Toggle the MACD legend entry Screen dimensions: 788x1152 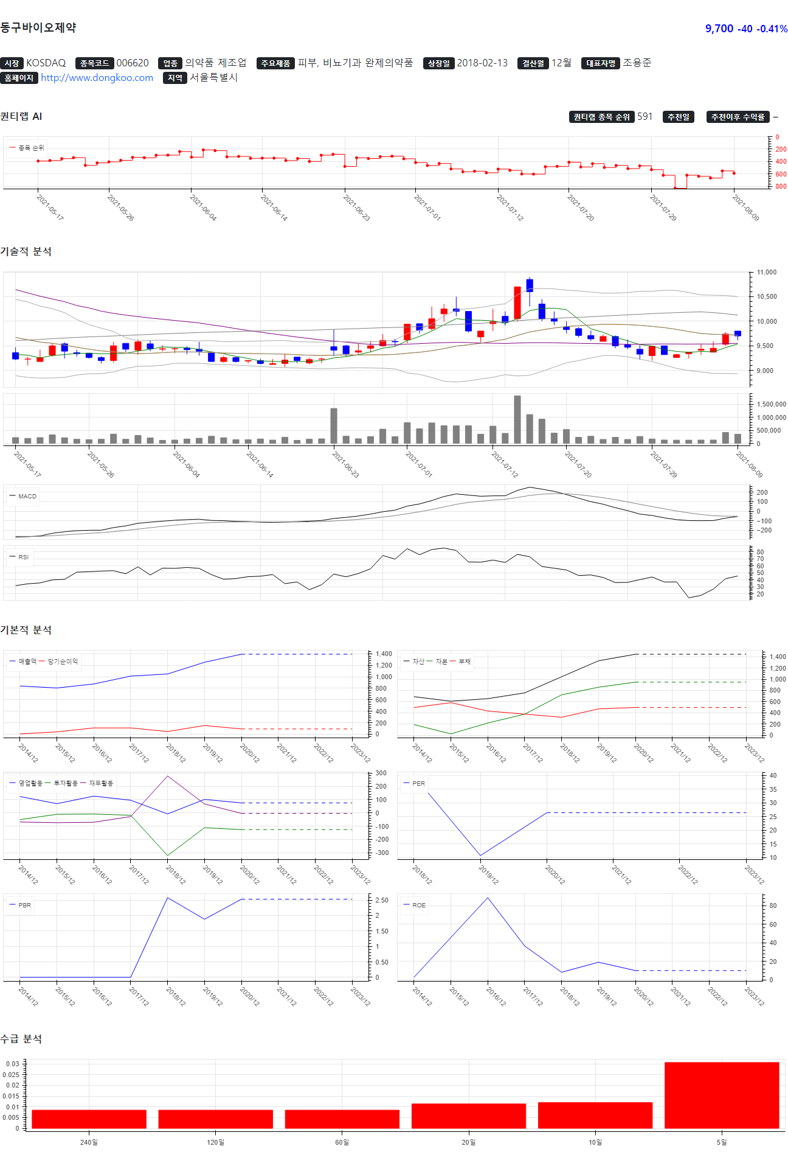click(23, 497)
